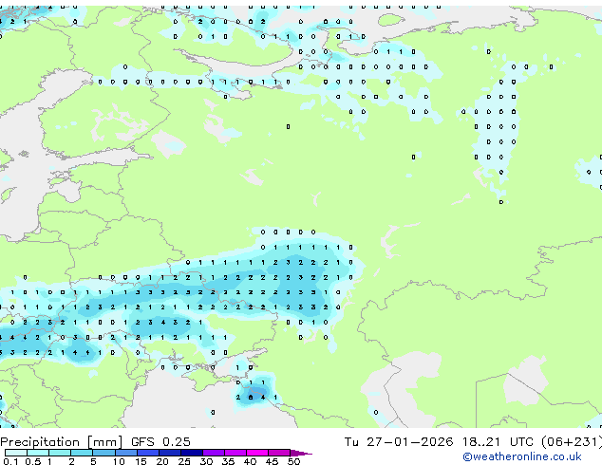
Task: Click the legend label '25'
Action: (184, 461)
